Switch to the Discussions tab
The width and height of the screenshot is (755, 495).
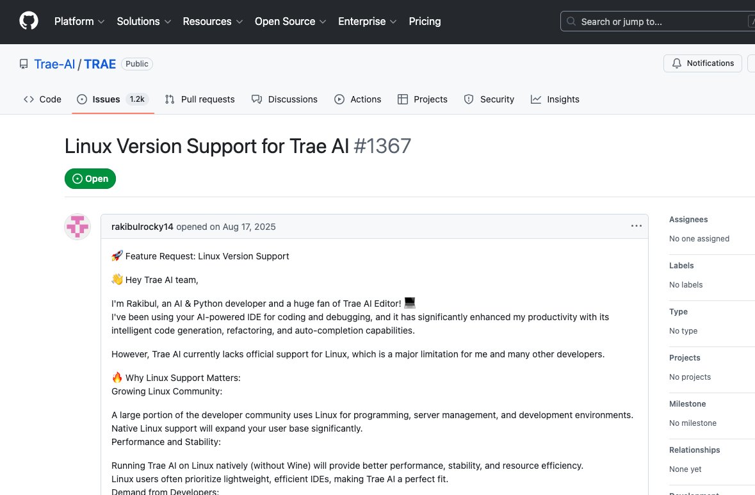pyautogui.click(x=284, y=99)
